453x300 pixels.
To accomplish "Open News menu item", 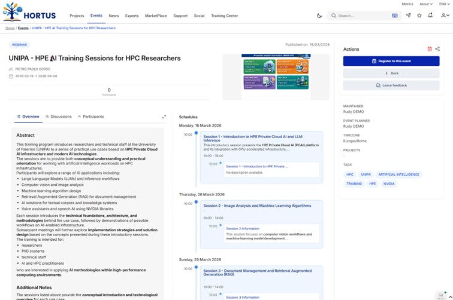I will tap(113, 16).
